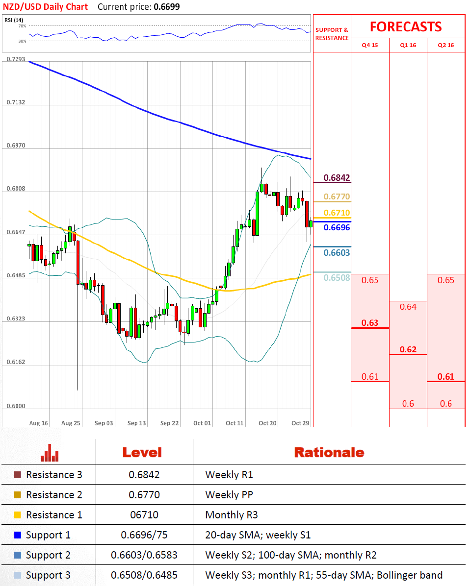Viewport: 470px width, 586px height.
Task: Click the Sep 22 date axis label
Action: point(170,423)
